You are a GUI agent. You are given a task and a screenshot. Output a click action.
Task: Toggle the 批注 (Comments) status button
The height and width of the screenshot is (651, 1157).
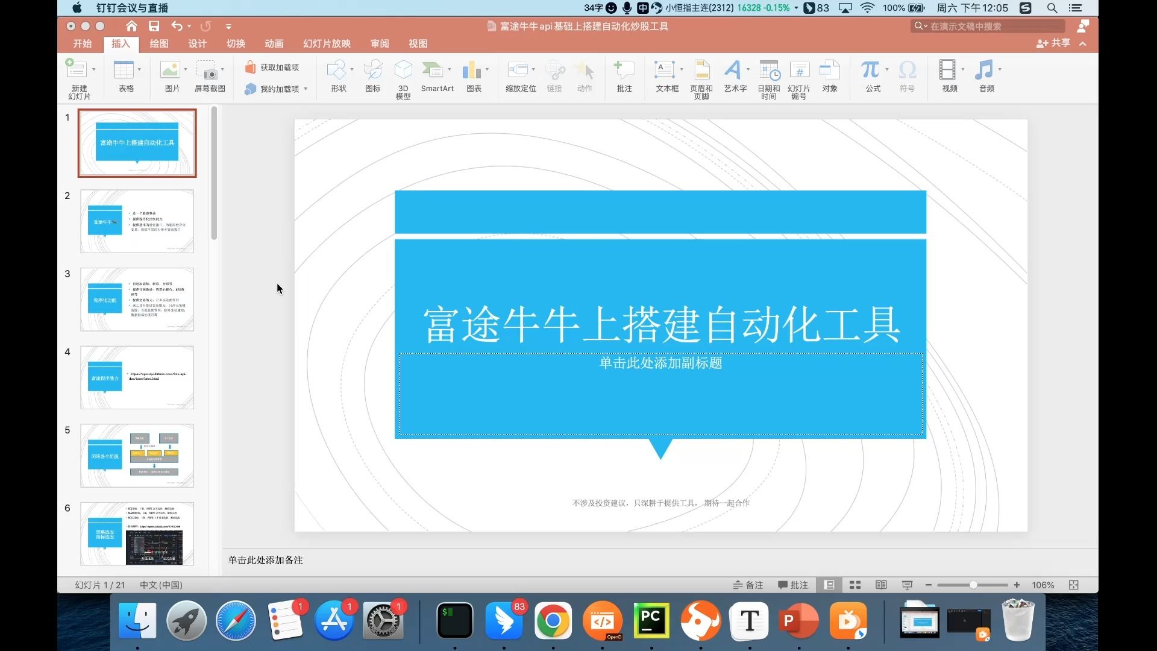[x=793, y=585]
